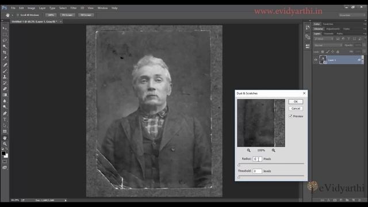Select the Eyedropper tool
Image resolution: width=368 pixels, height=207 pixels.
5,58
